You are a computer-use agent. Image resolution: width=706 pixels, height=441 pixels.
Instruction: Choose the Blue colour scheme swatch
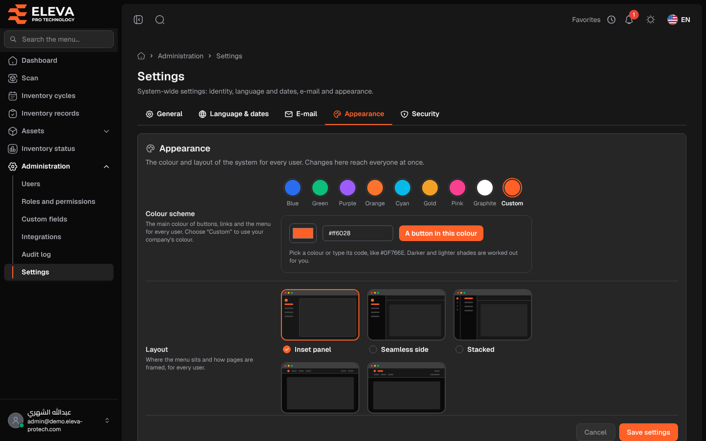click(293, 188)
